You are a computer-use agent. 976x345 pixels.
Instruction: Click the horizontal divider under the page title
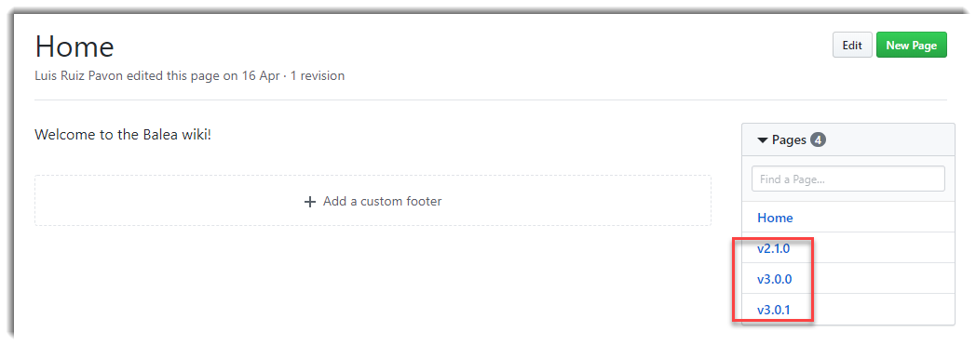click(491, 100)
